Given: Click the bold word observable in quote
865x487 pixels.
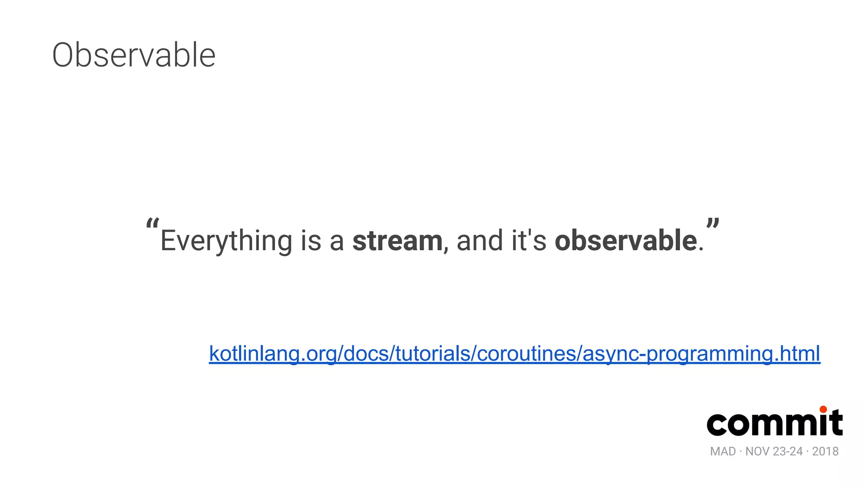Looking at the screenshot, I should 626,241.
